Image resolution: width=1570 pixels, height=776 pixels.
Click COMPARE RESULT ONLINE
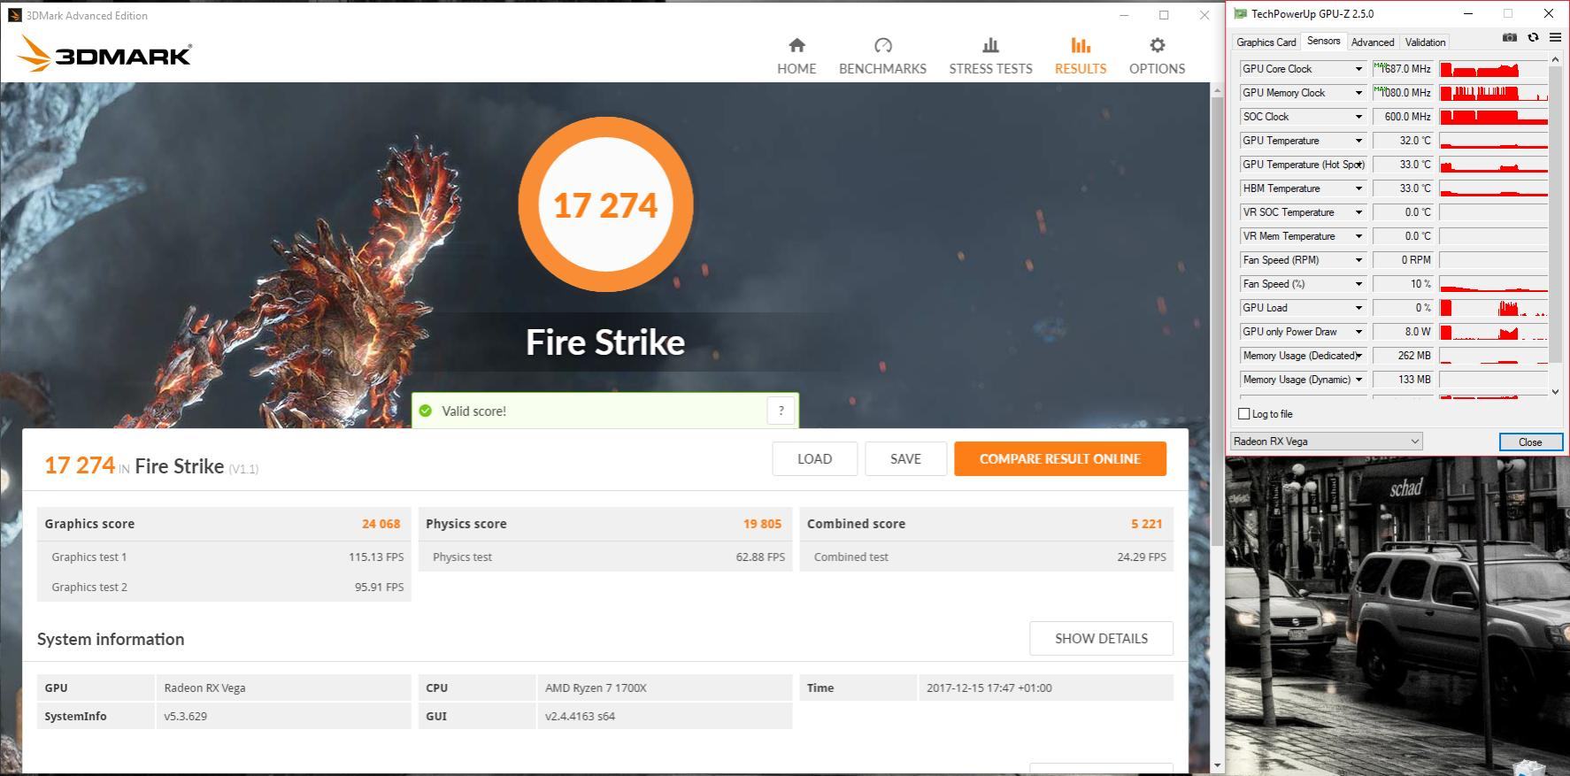(1059, 458)
